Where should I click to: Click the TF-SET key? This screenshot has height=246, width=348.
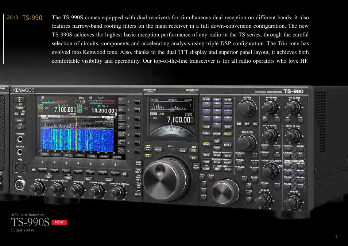[x=196, y=166]
